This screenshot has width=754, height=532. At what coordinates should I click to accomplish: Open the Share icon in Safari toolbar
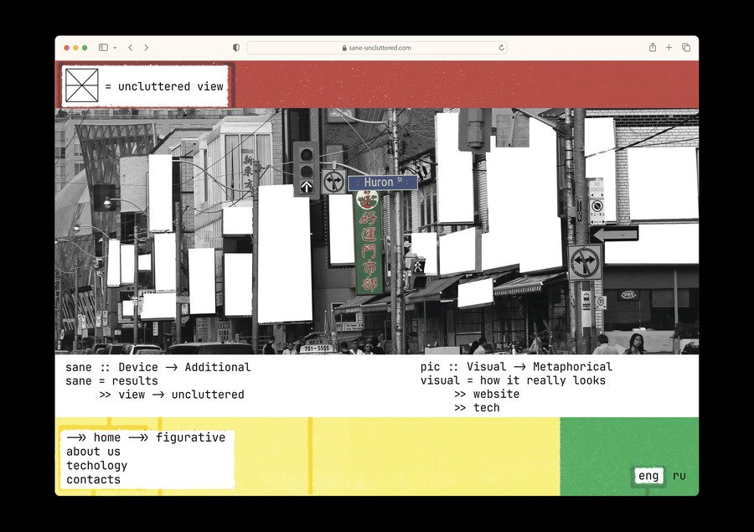653,47
